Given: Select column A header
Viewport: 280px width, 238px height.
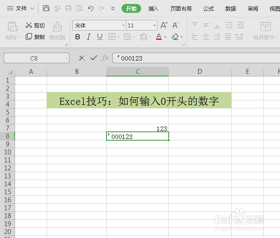Looking at the screenshot, I should pyautogui.click(x=31, y=72).
